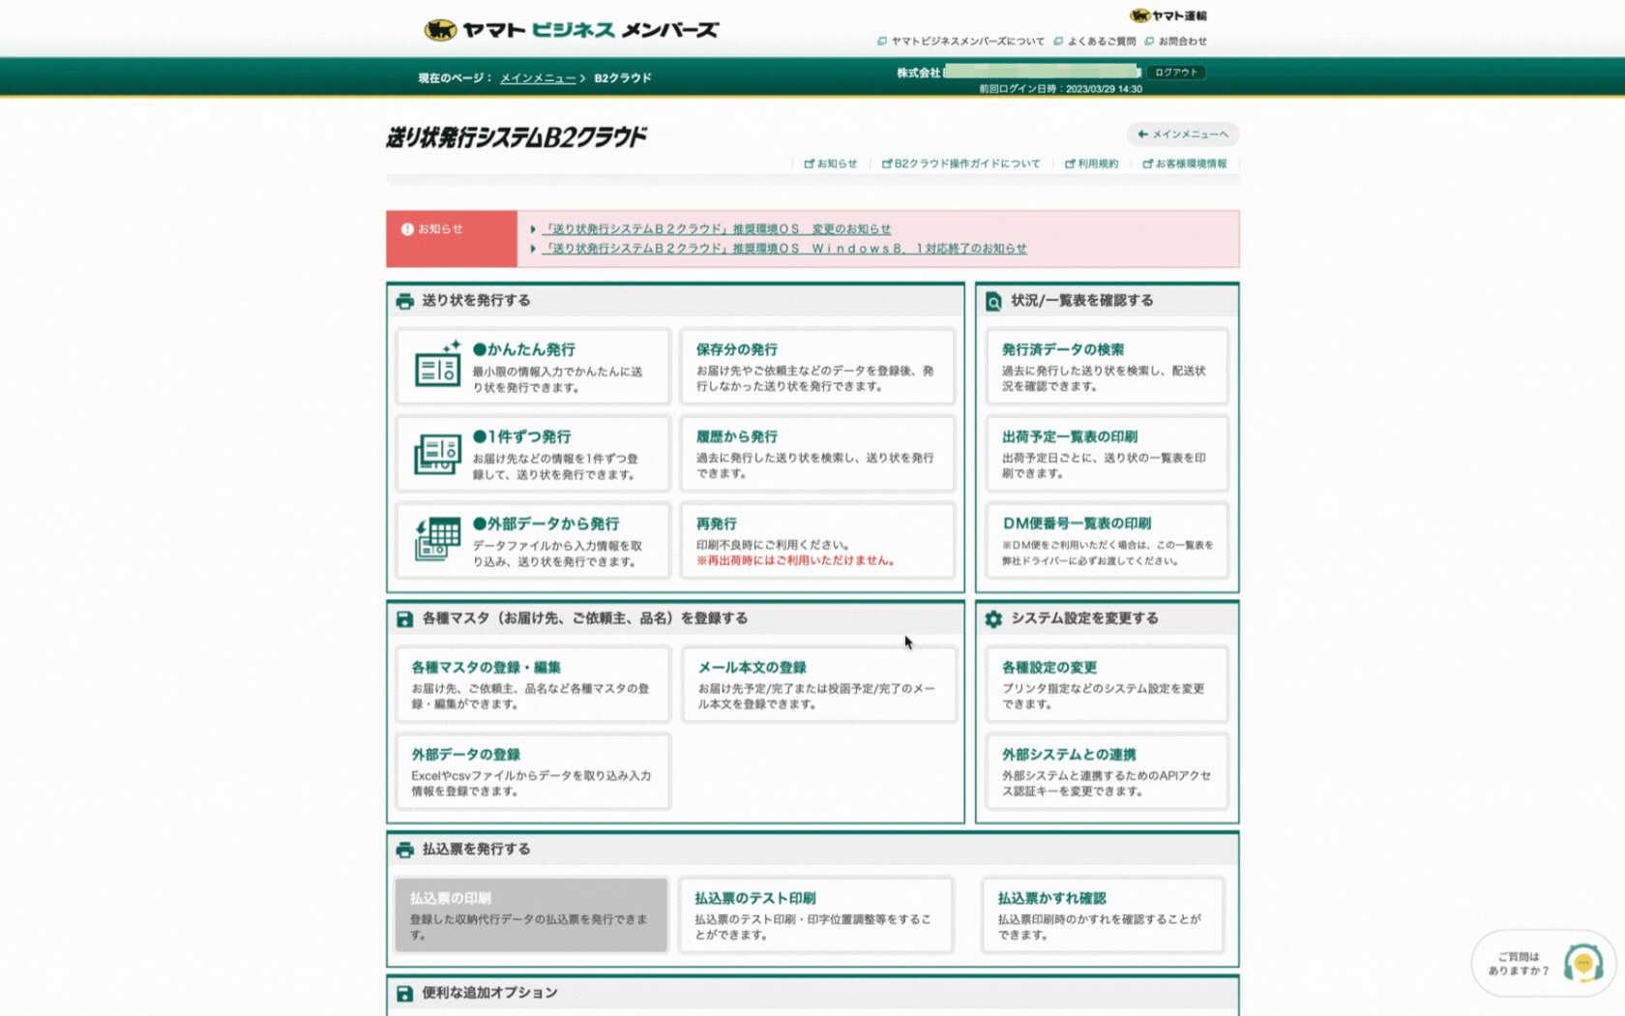Open 履歴から発行 card
The height and width of the screenshot is (1016, 1625).
817,453
